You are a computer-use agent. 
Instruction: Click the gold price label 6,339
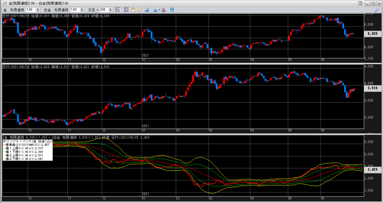(x=372, y=33)
